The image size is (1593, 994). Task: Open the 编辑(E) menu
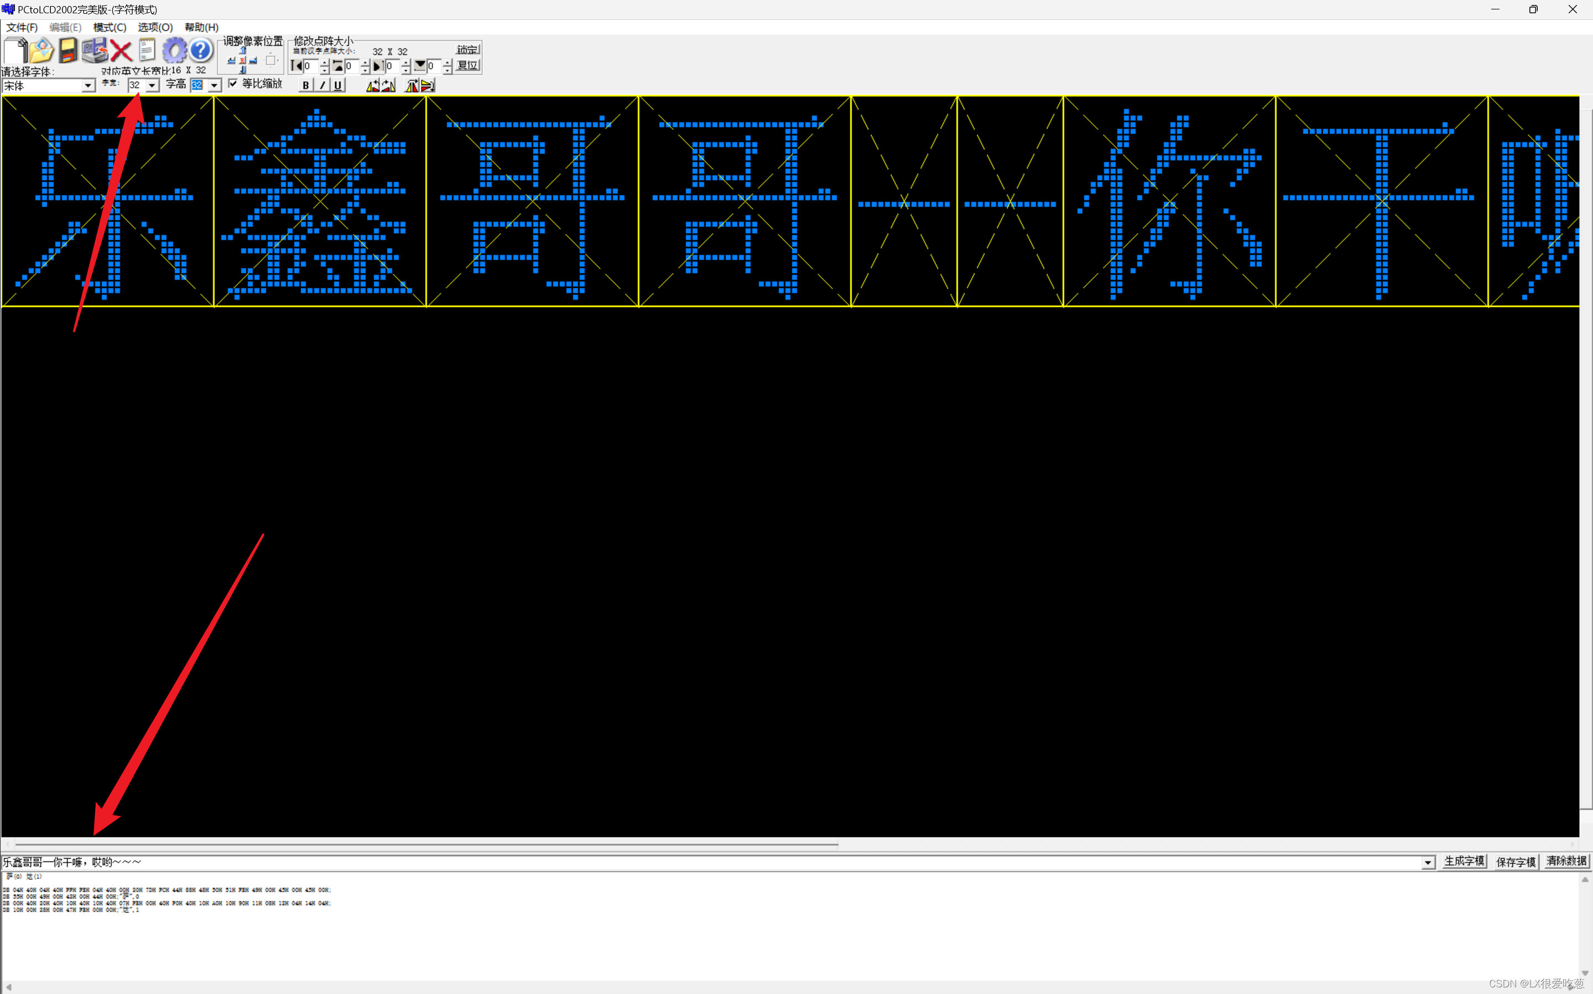point(65,27)
